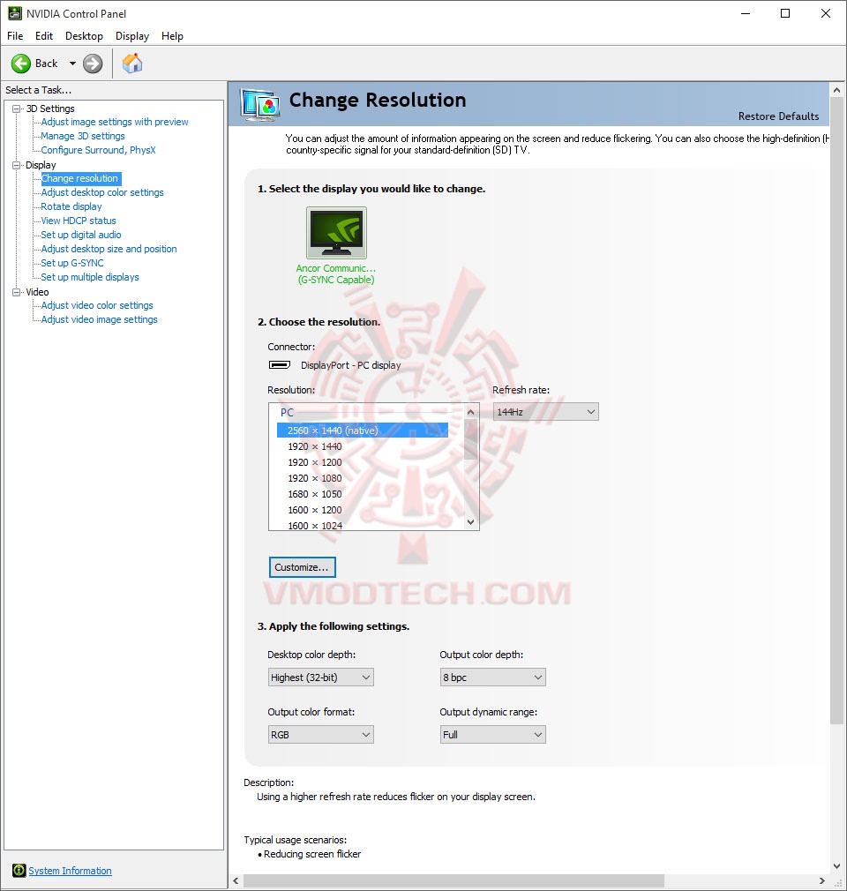
Task: Select the Ancor Communic display monitor icon
Action: coord(336,233)
